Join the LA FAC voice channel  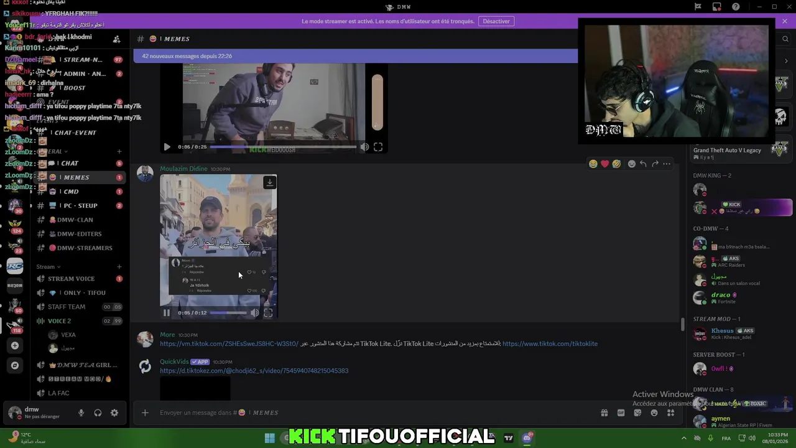click(x=80, y=393)
